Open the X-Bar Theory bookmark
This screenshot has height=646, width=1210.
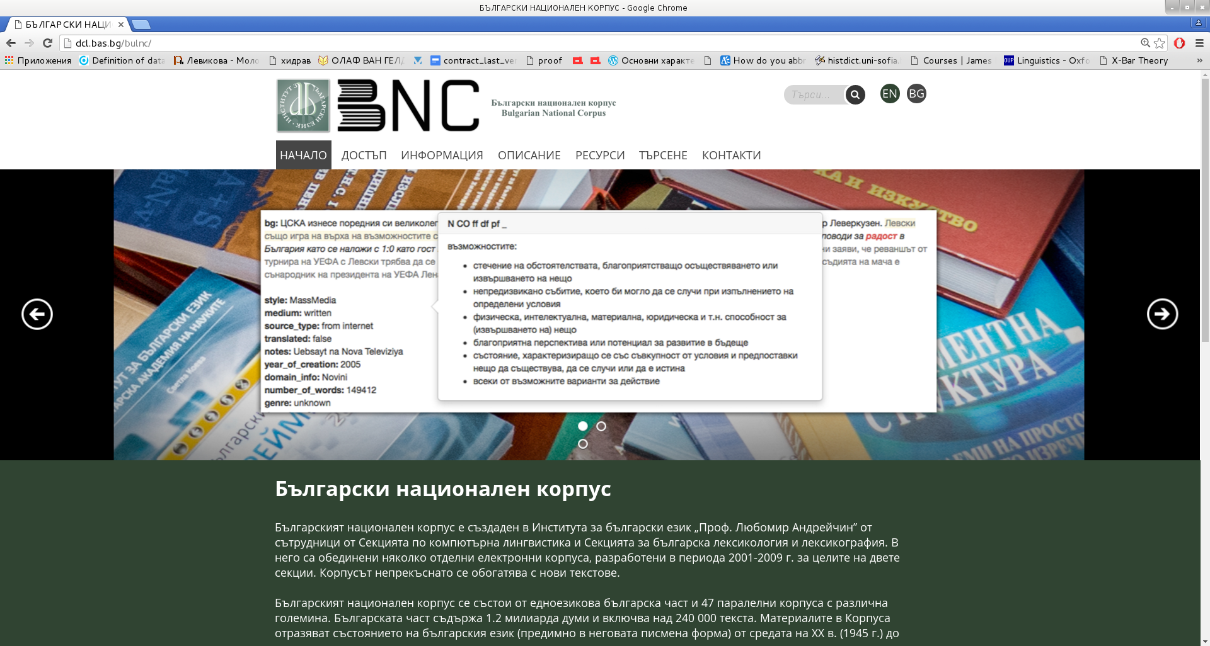tap(1139, 60)
